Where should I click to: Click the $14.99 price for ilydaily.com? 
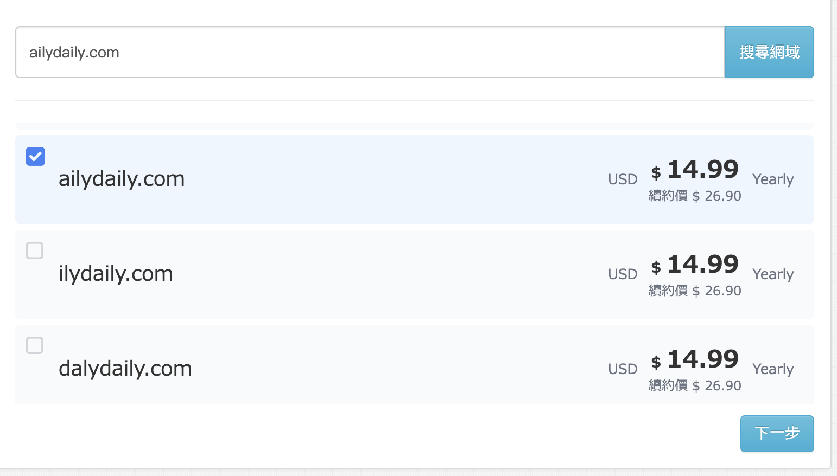coord(695,265)
